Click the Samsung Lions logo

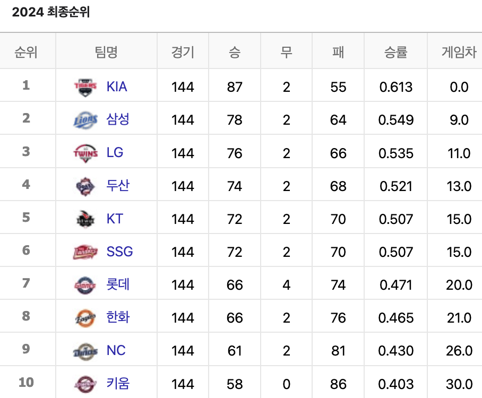coord(85,120)
